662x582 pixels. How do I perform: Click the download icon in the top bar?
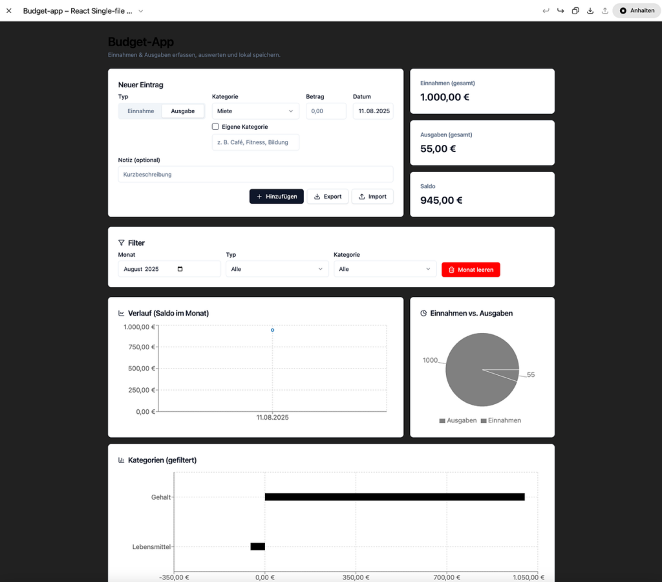pyautogui.click(x=590, y=11)
